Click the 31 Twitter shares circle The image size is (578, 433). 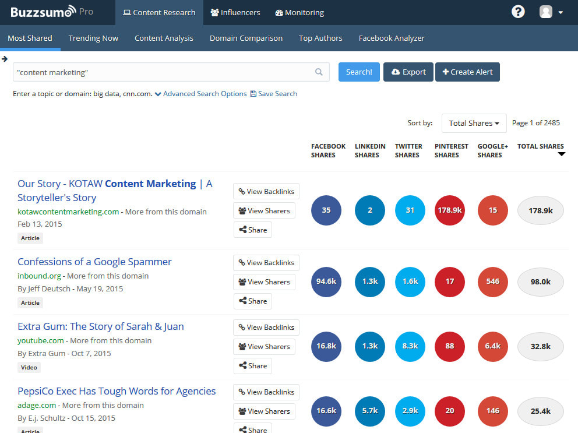pos(410,210)
